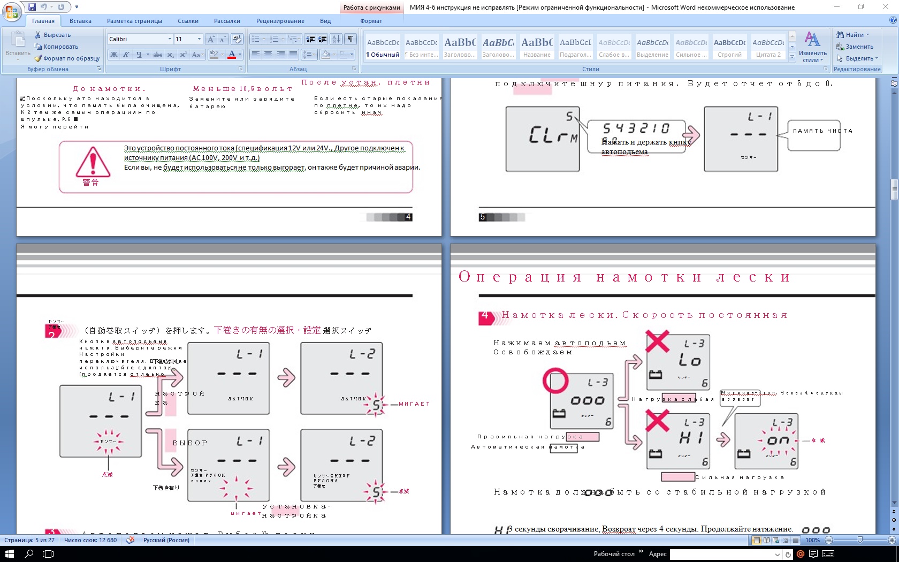Apply the Строгий style

[x=729, y=47]
